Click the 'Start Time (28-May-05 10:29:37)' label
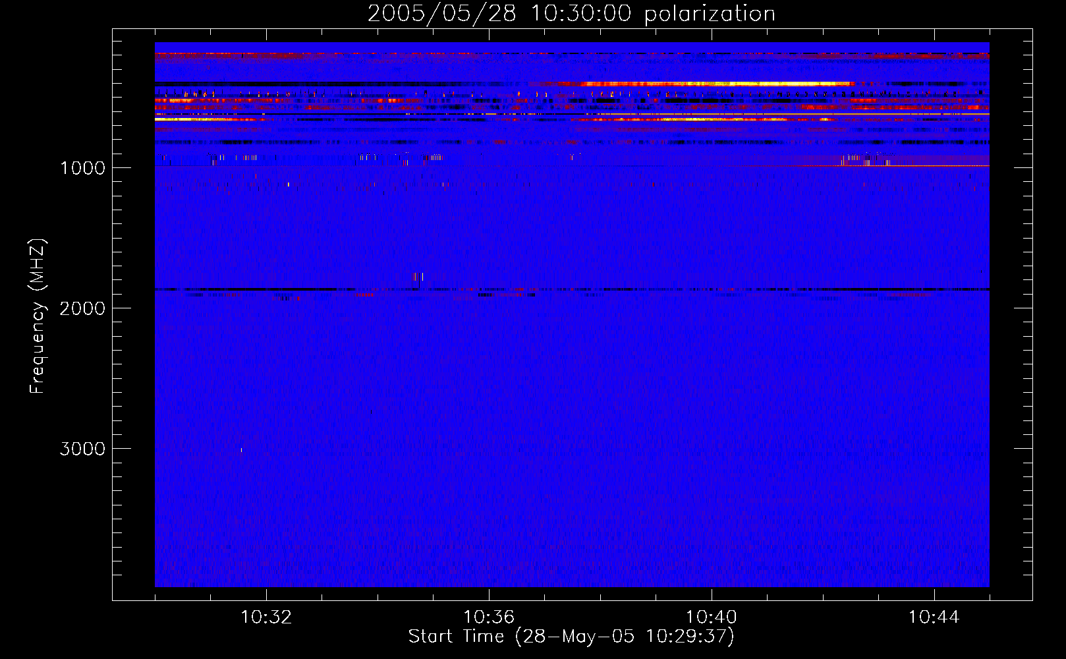Screen dimensions: 1066x659 point(571,637)
